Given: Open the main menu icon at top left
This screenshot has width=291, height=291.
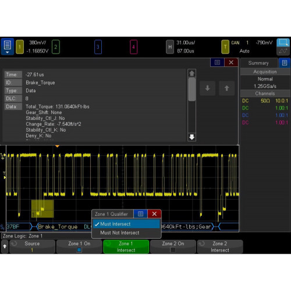Looking at the screenshot, I should click(7, 47).
